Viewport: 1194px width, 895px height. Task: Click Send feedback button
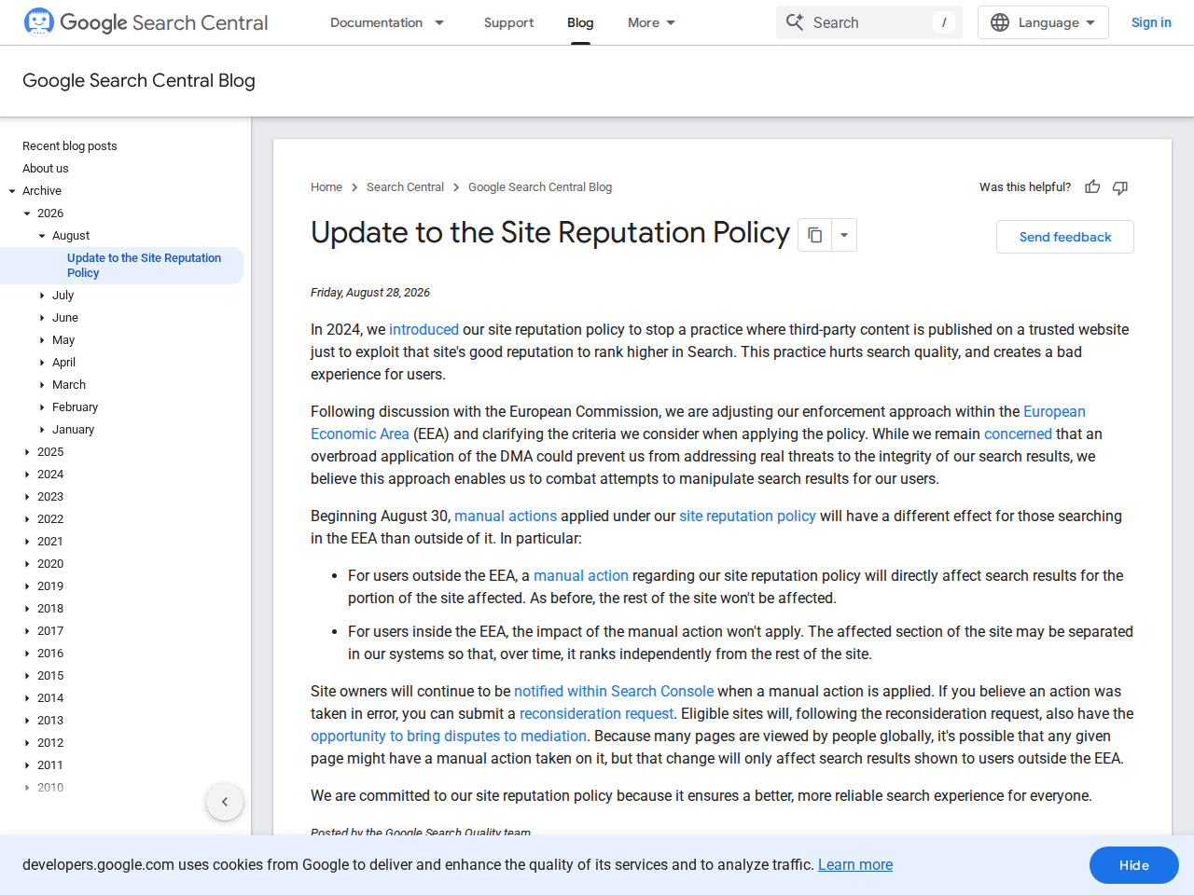tap(1065, 237)
